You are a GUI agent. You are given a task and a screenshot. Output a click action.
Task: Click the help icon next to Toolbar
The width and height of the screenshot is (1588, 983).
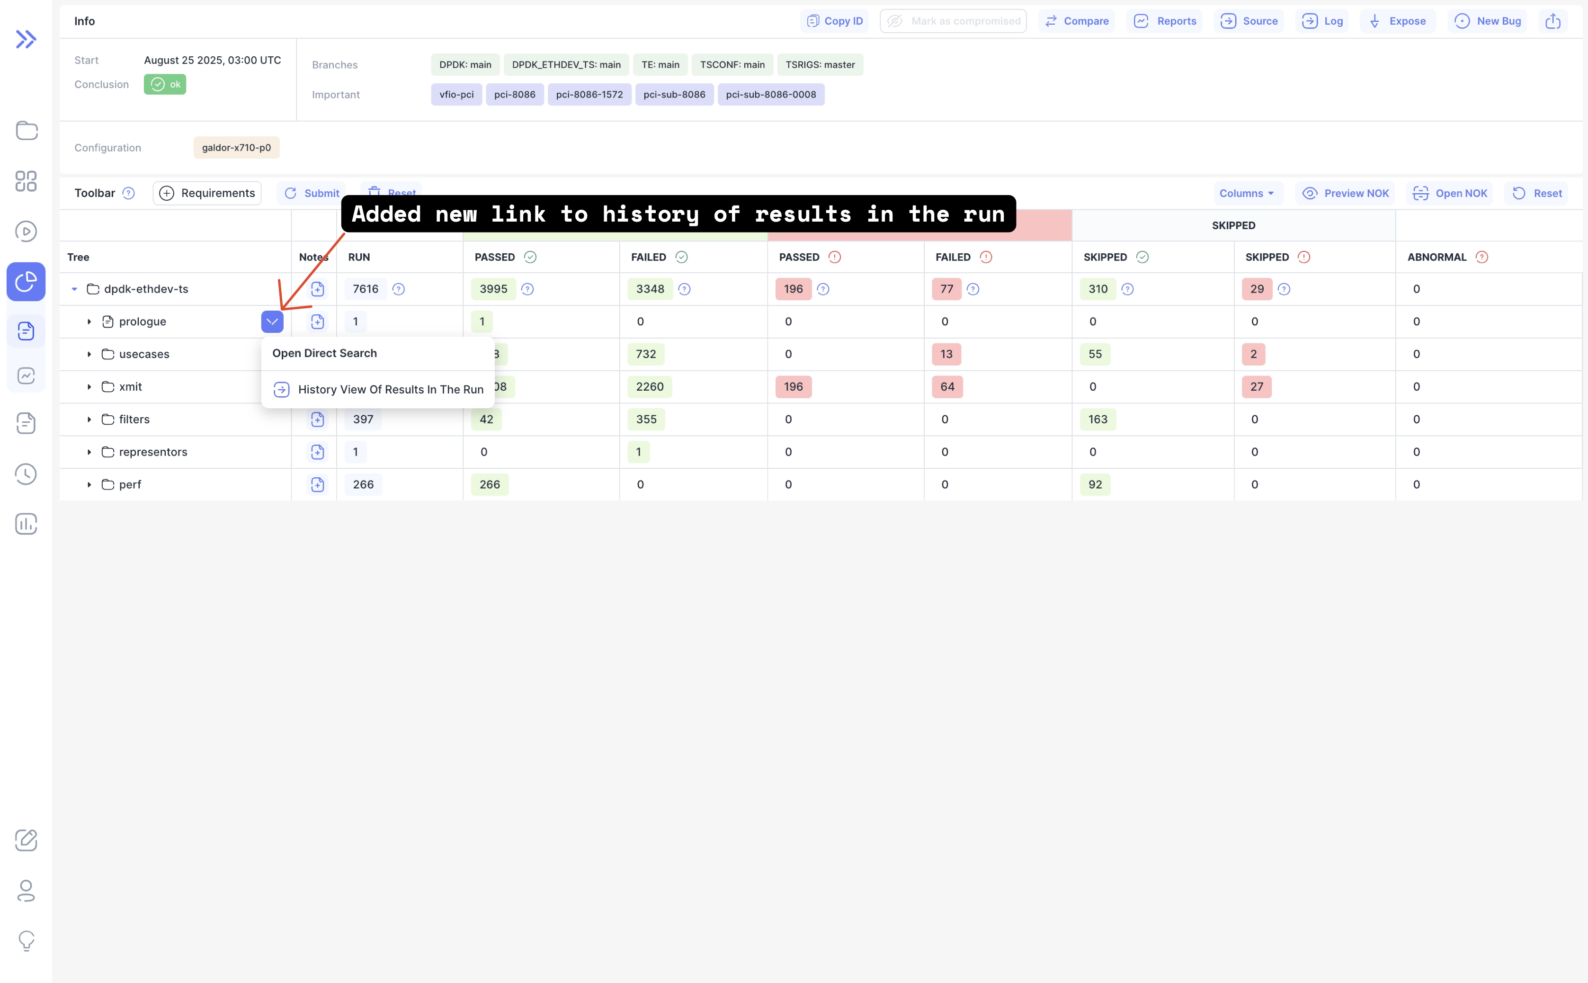tap(129, 193)
